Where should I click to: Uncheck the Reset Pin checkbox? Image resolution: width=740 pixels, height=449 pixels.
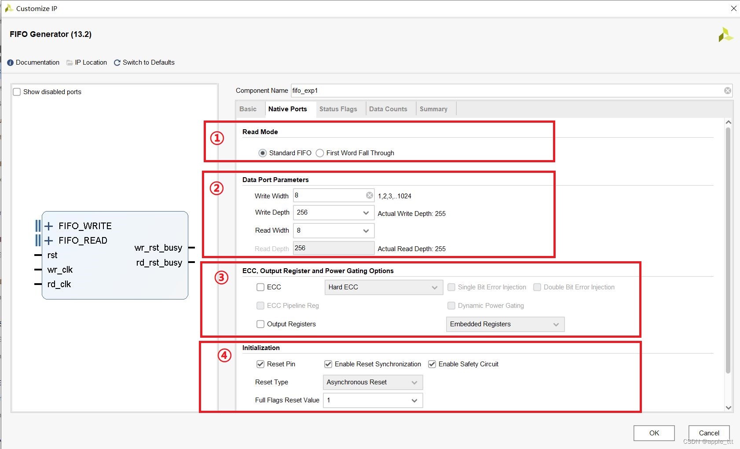click(x=260, y=364)
